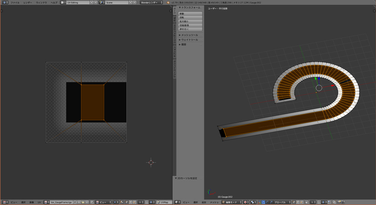Enable the rotate manipulator arc
The height and width of the screenshot is (205, 376).
267,202
